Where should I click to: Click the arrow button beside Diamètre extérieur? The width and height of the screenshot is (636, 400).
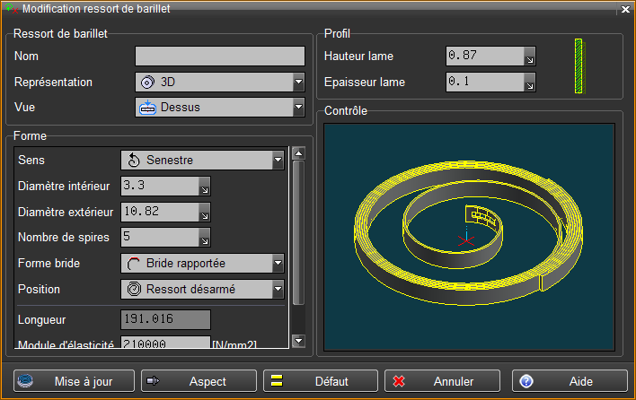pyautogui.click(x=205, y=212)
